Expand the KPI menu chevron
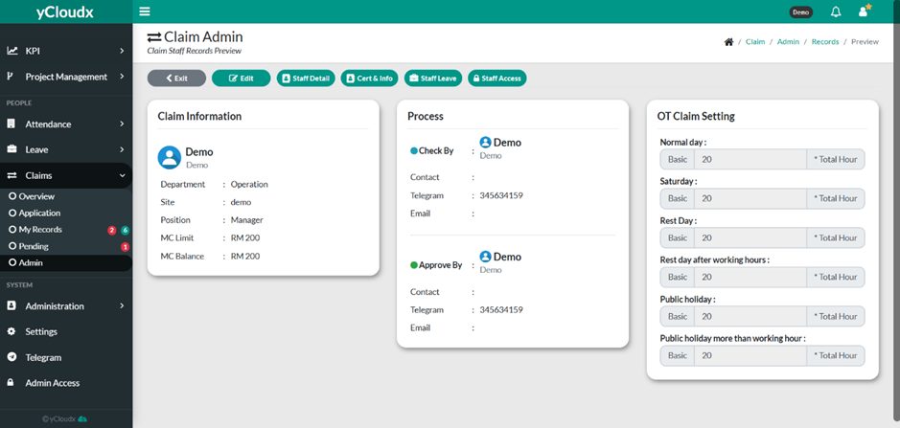 [122, 51]
